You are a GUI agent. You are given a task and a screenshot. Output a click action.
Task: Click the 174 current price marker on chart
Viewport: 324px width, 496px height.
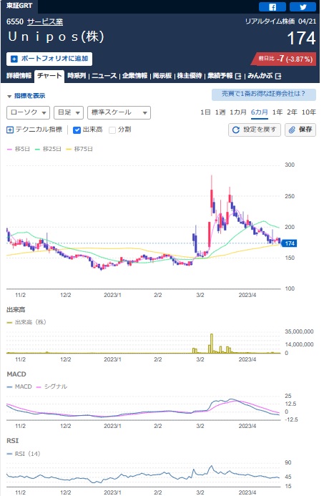pos(289,243)
